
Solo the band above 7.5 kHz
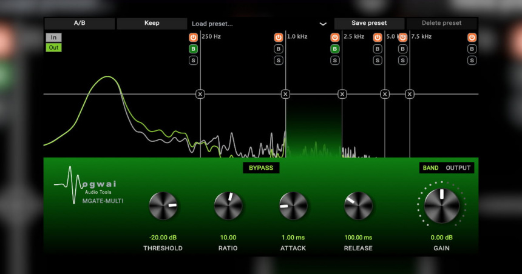(x=472, y=60)
